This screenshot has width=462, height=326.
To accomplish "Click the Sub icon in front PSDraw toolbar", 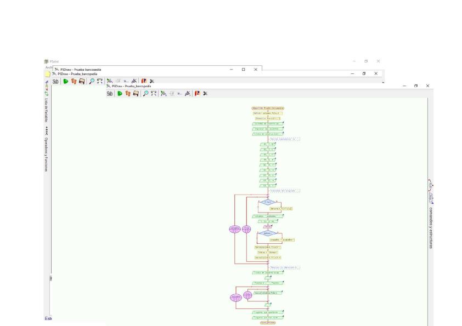I will (x=111, y=94).
